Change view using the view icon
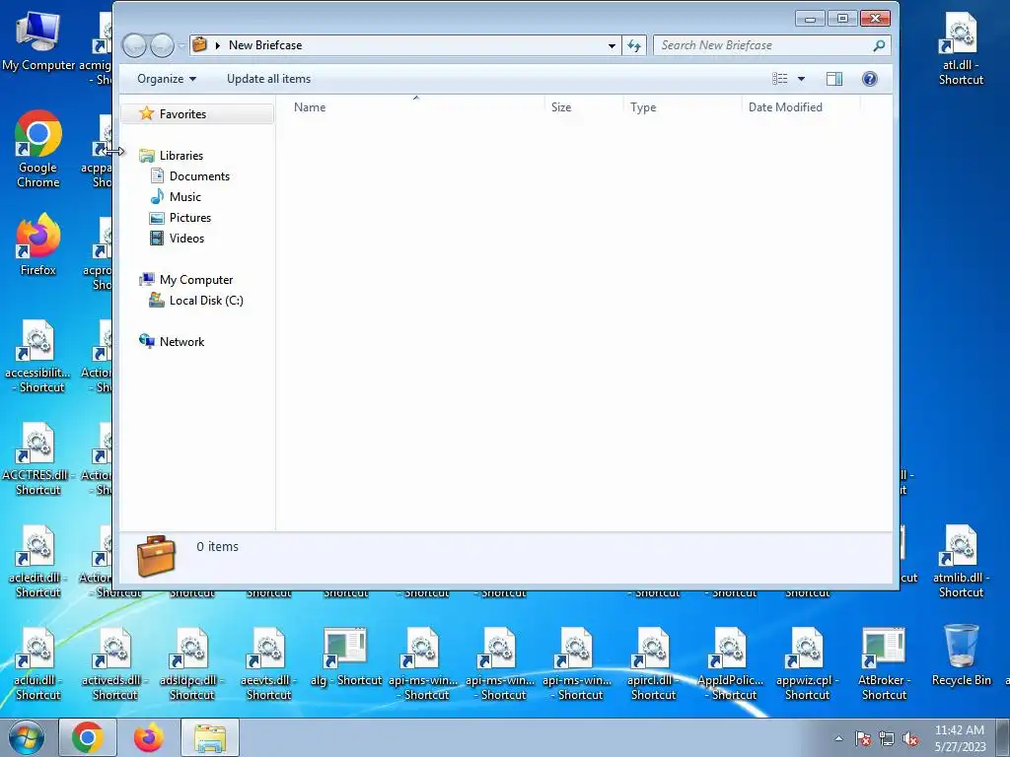 780,79
